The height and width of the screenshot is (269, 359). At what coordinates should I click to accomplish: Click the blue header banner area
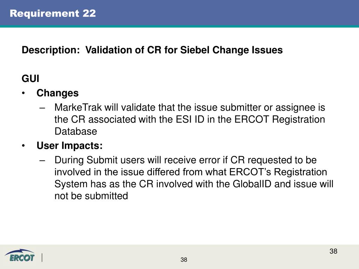[179, 13]
